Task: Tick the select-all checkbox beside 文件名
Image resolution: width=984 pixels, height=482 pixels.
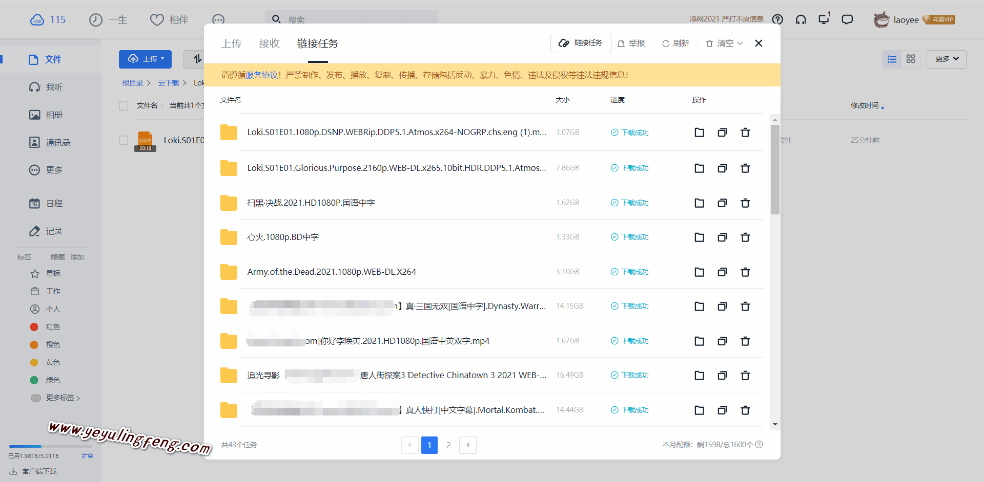Action: (x=124, y=105)
